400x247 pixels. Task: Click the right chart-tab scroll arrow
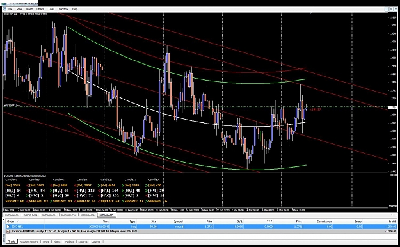(x=396, y=215)
